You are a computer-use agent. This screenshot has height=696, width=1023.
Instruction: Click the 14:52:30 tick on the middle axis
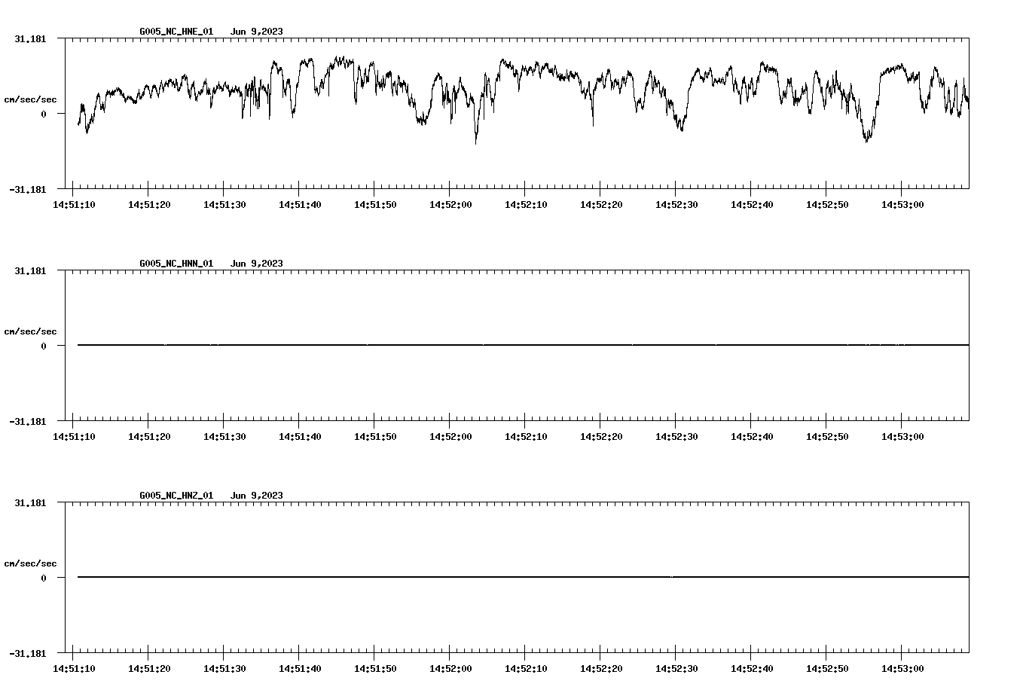[x=678, y=435]
